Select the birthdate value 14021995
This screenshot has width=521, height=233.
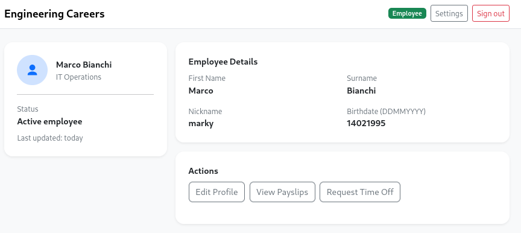[366, 124]
